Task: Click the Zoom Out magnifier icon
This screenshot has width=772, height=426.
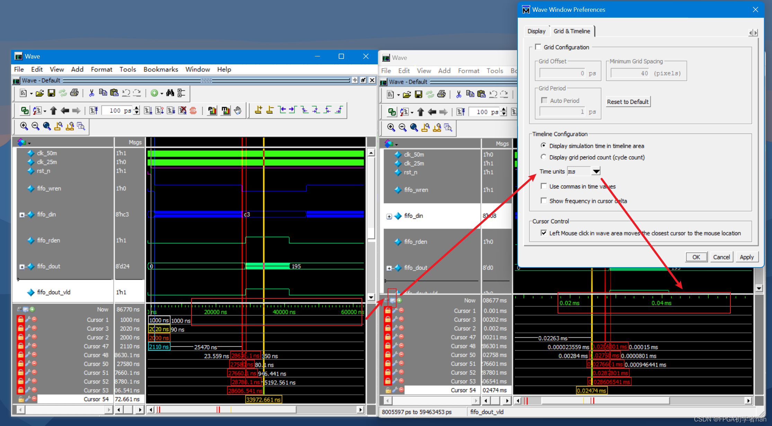Action: click(35, 126)
